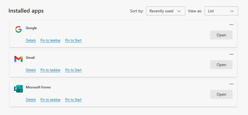Open more options for Gmail app

231,54
